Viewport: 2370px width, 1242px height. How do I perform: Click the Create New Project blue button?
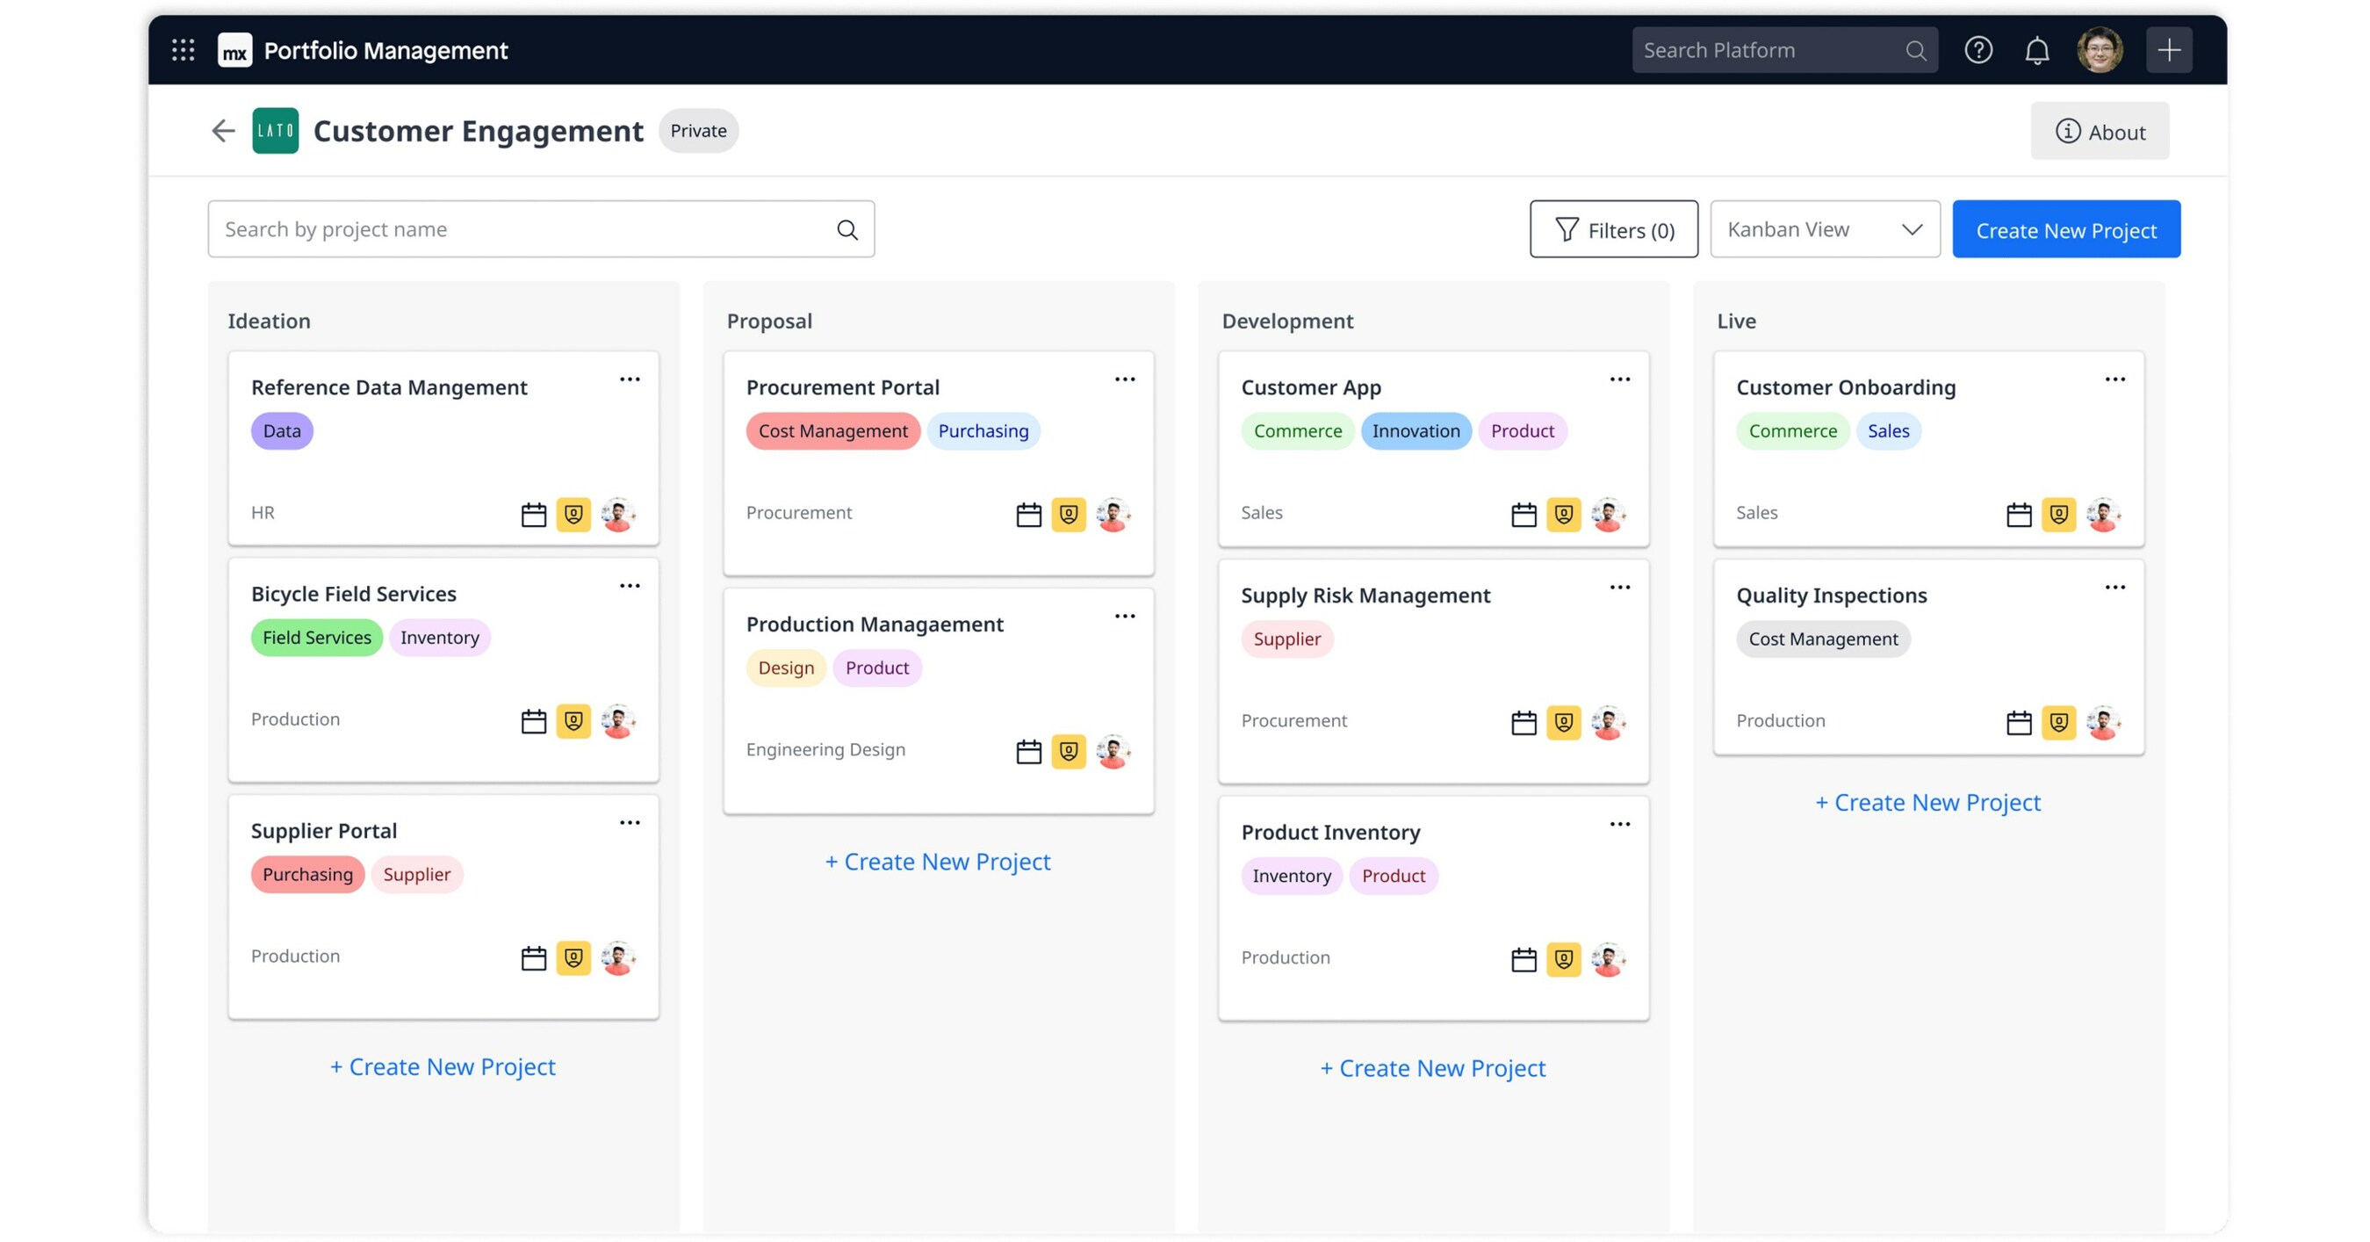click(x=2066, y=229)
